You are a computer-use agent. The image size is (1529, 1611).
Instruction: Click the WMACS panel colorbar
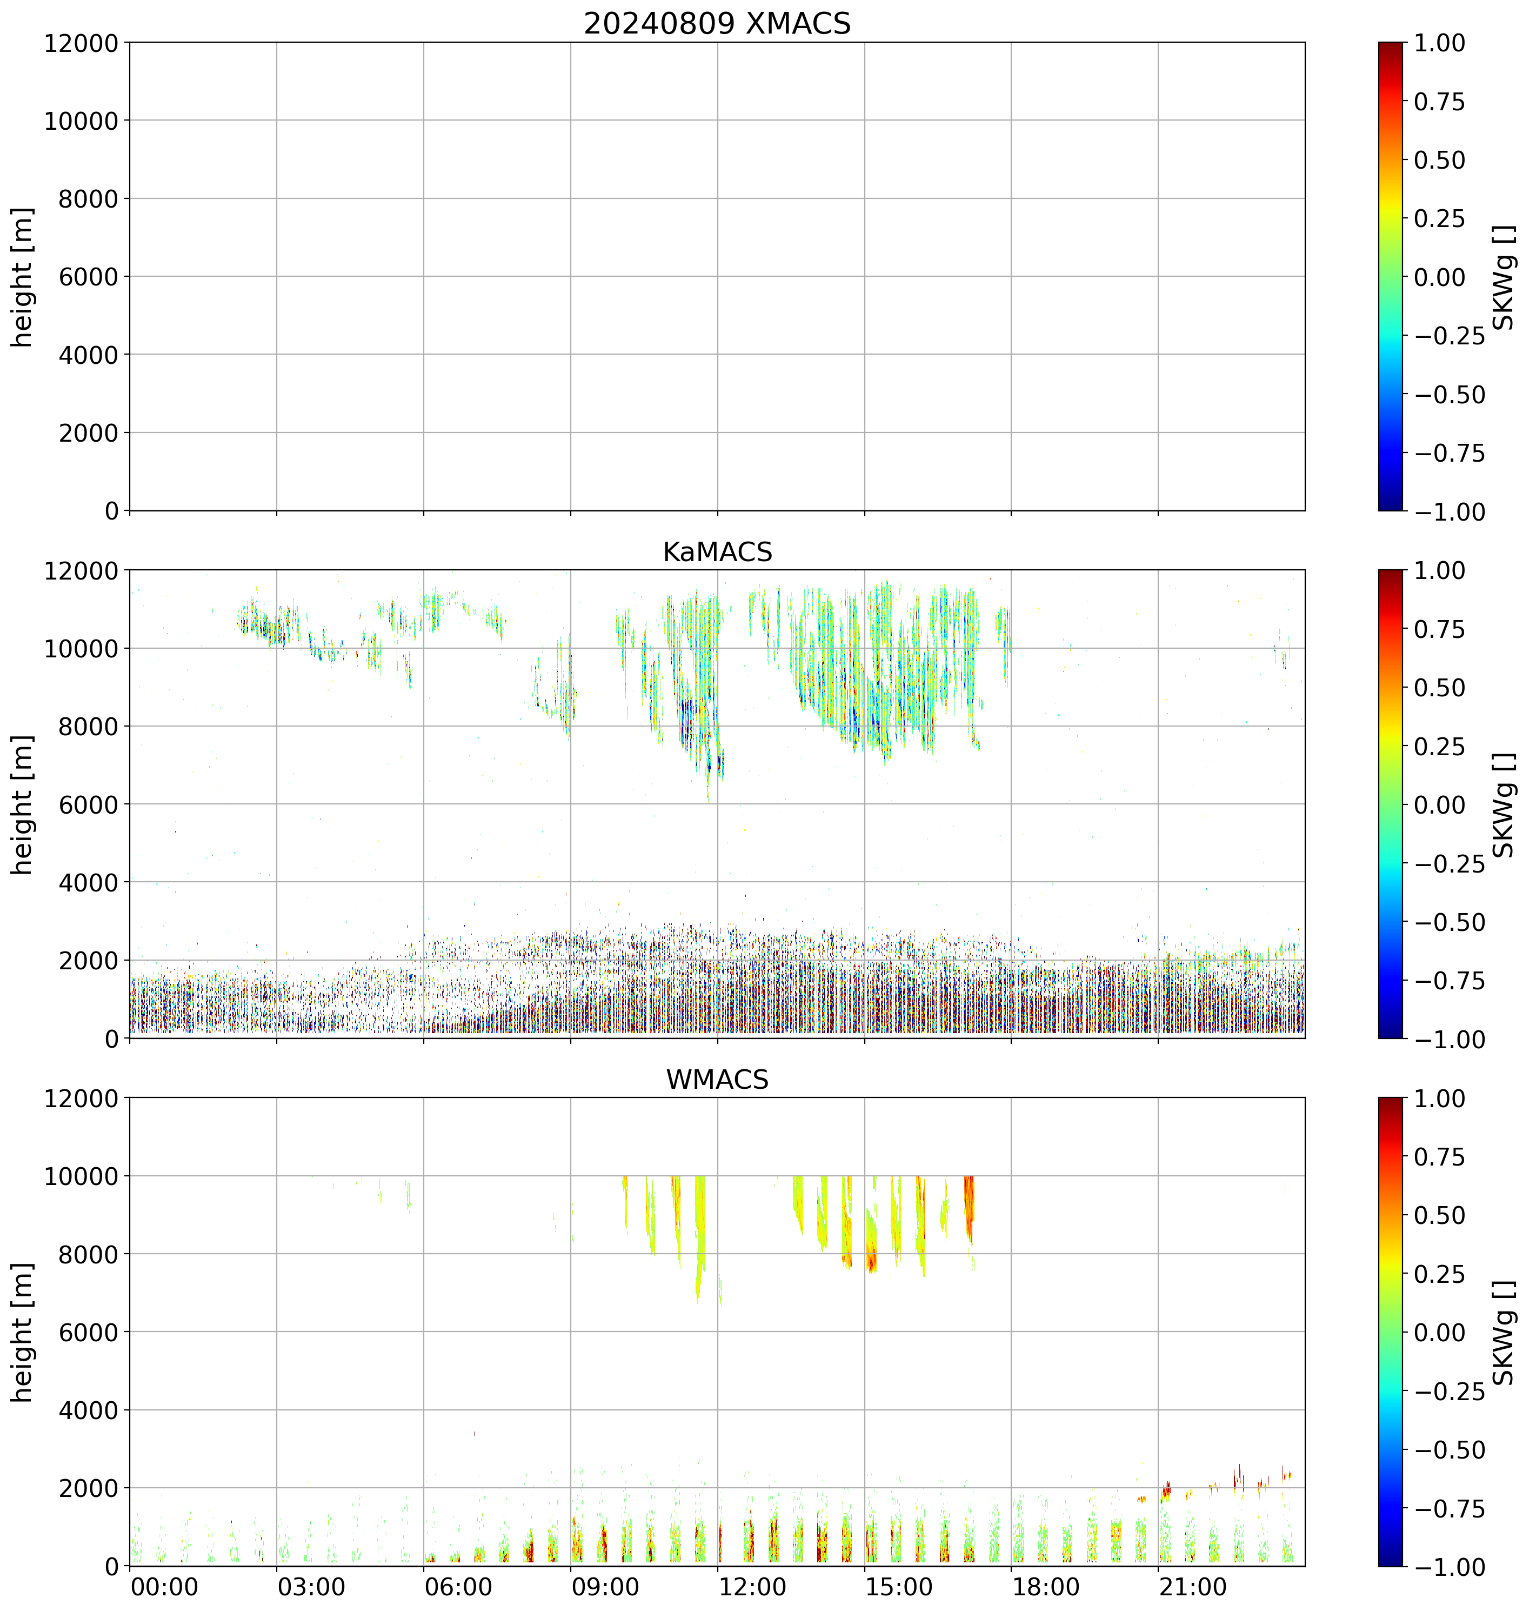(1391, 1332)
